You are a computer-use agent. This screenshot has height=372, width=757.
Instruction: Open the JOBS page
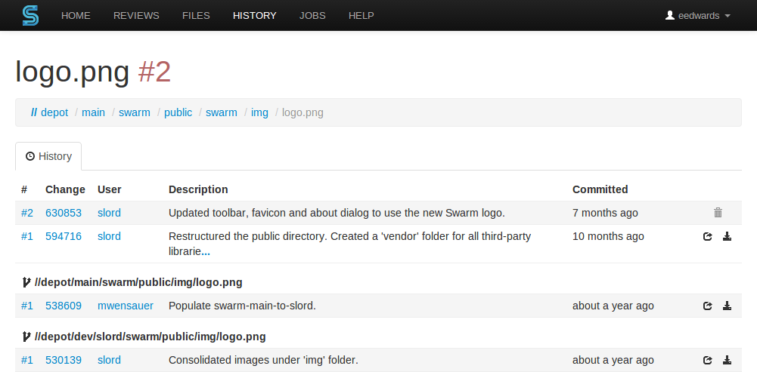click(312, 15)
